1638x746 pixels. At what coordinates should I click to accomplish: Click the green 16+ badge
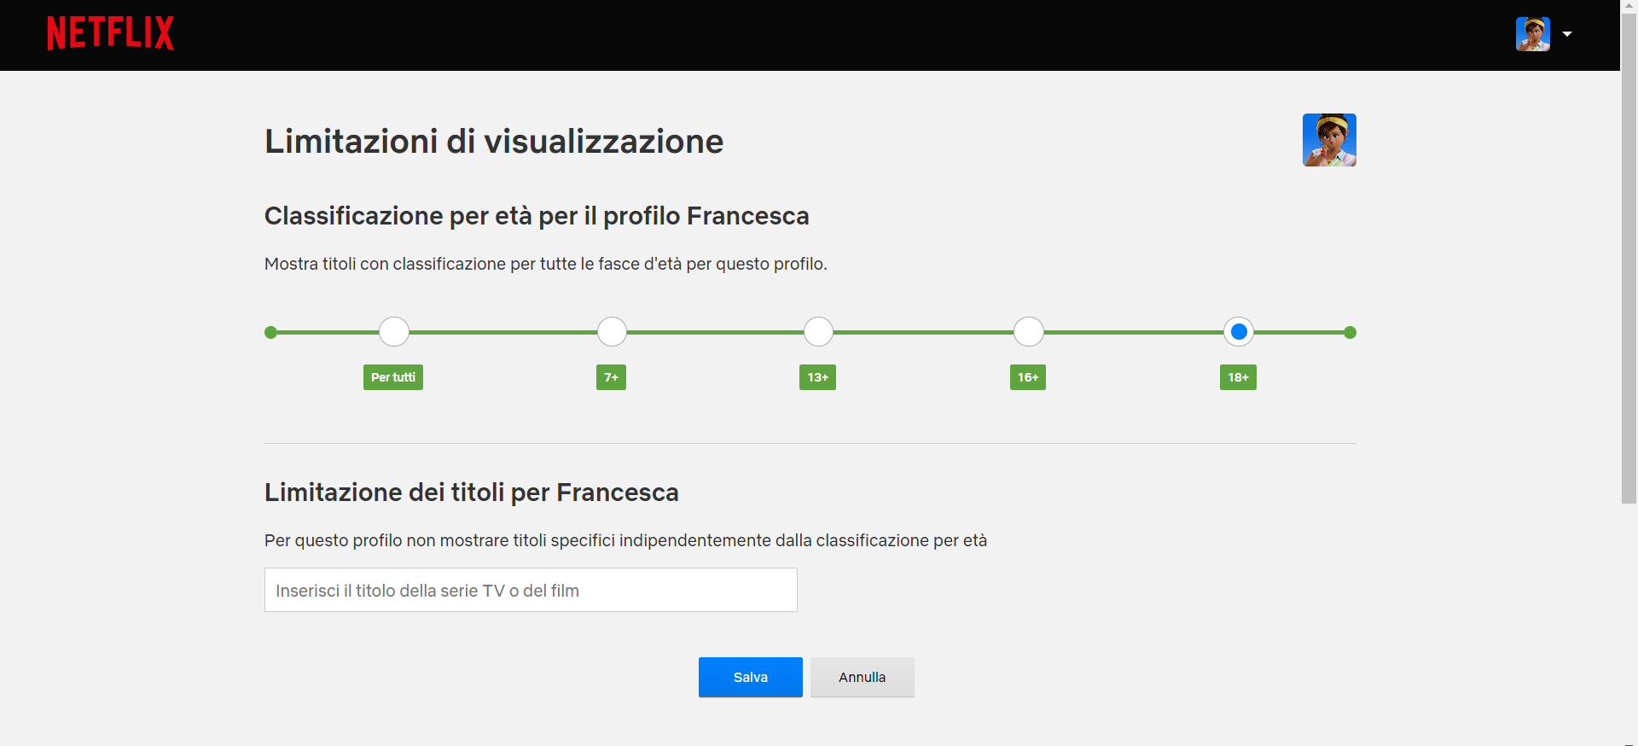(x=1028, y=377)
